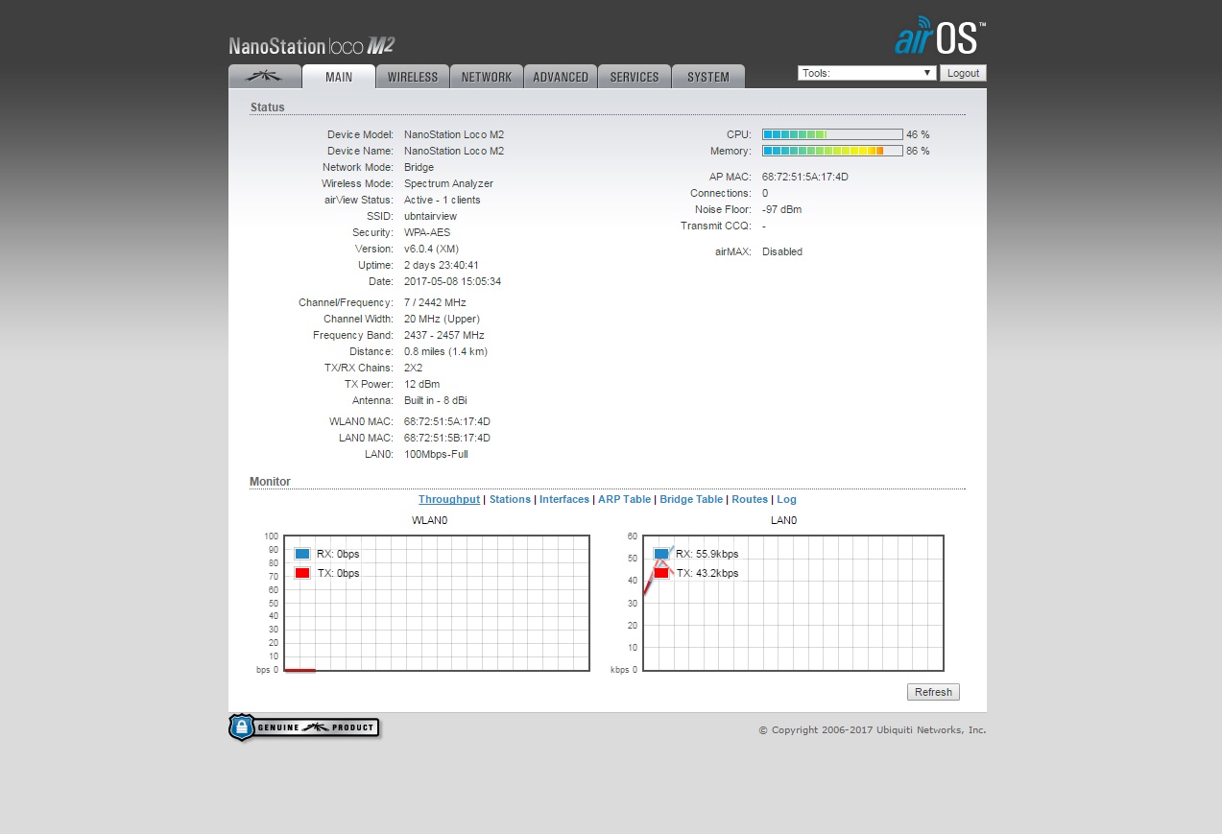1222x834 pixels.
Task: Open the Log monitor link
Action: click(x=786, y=499)
